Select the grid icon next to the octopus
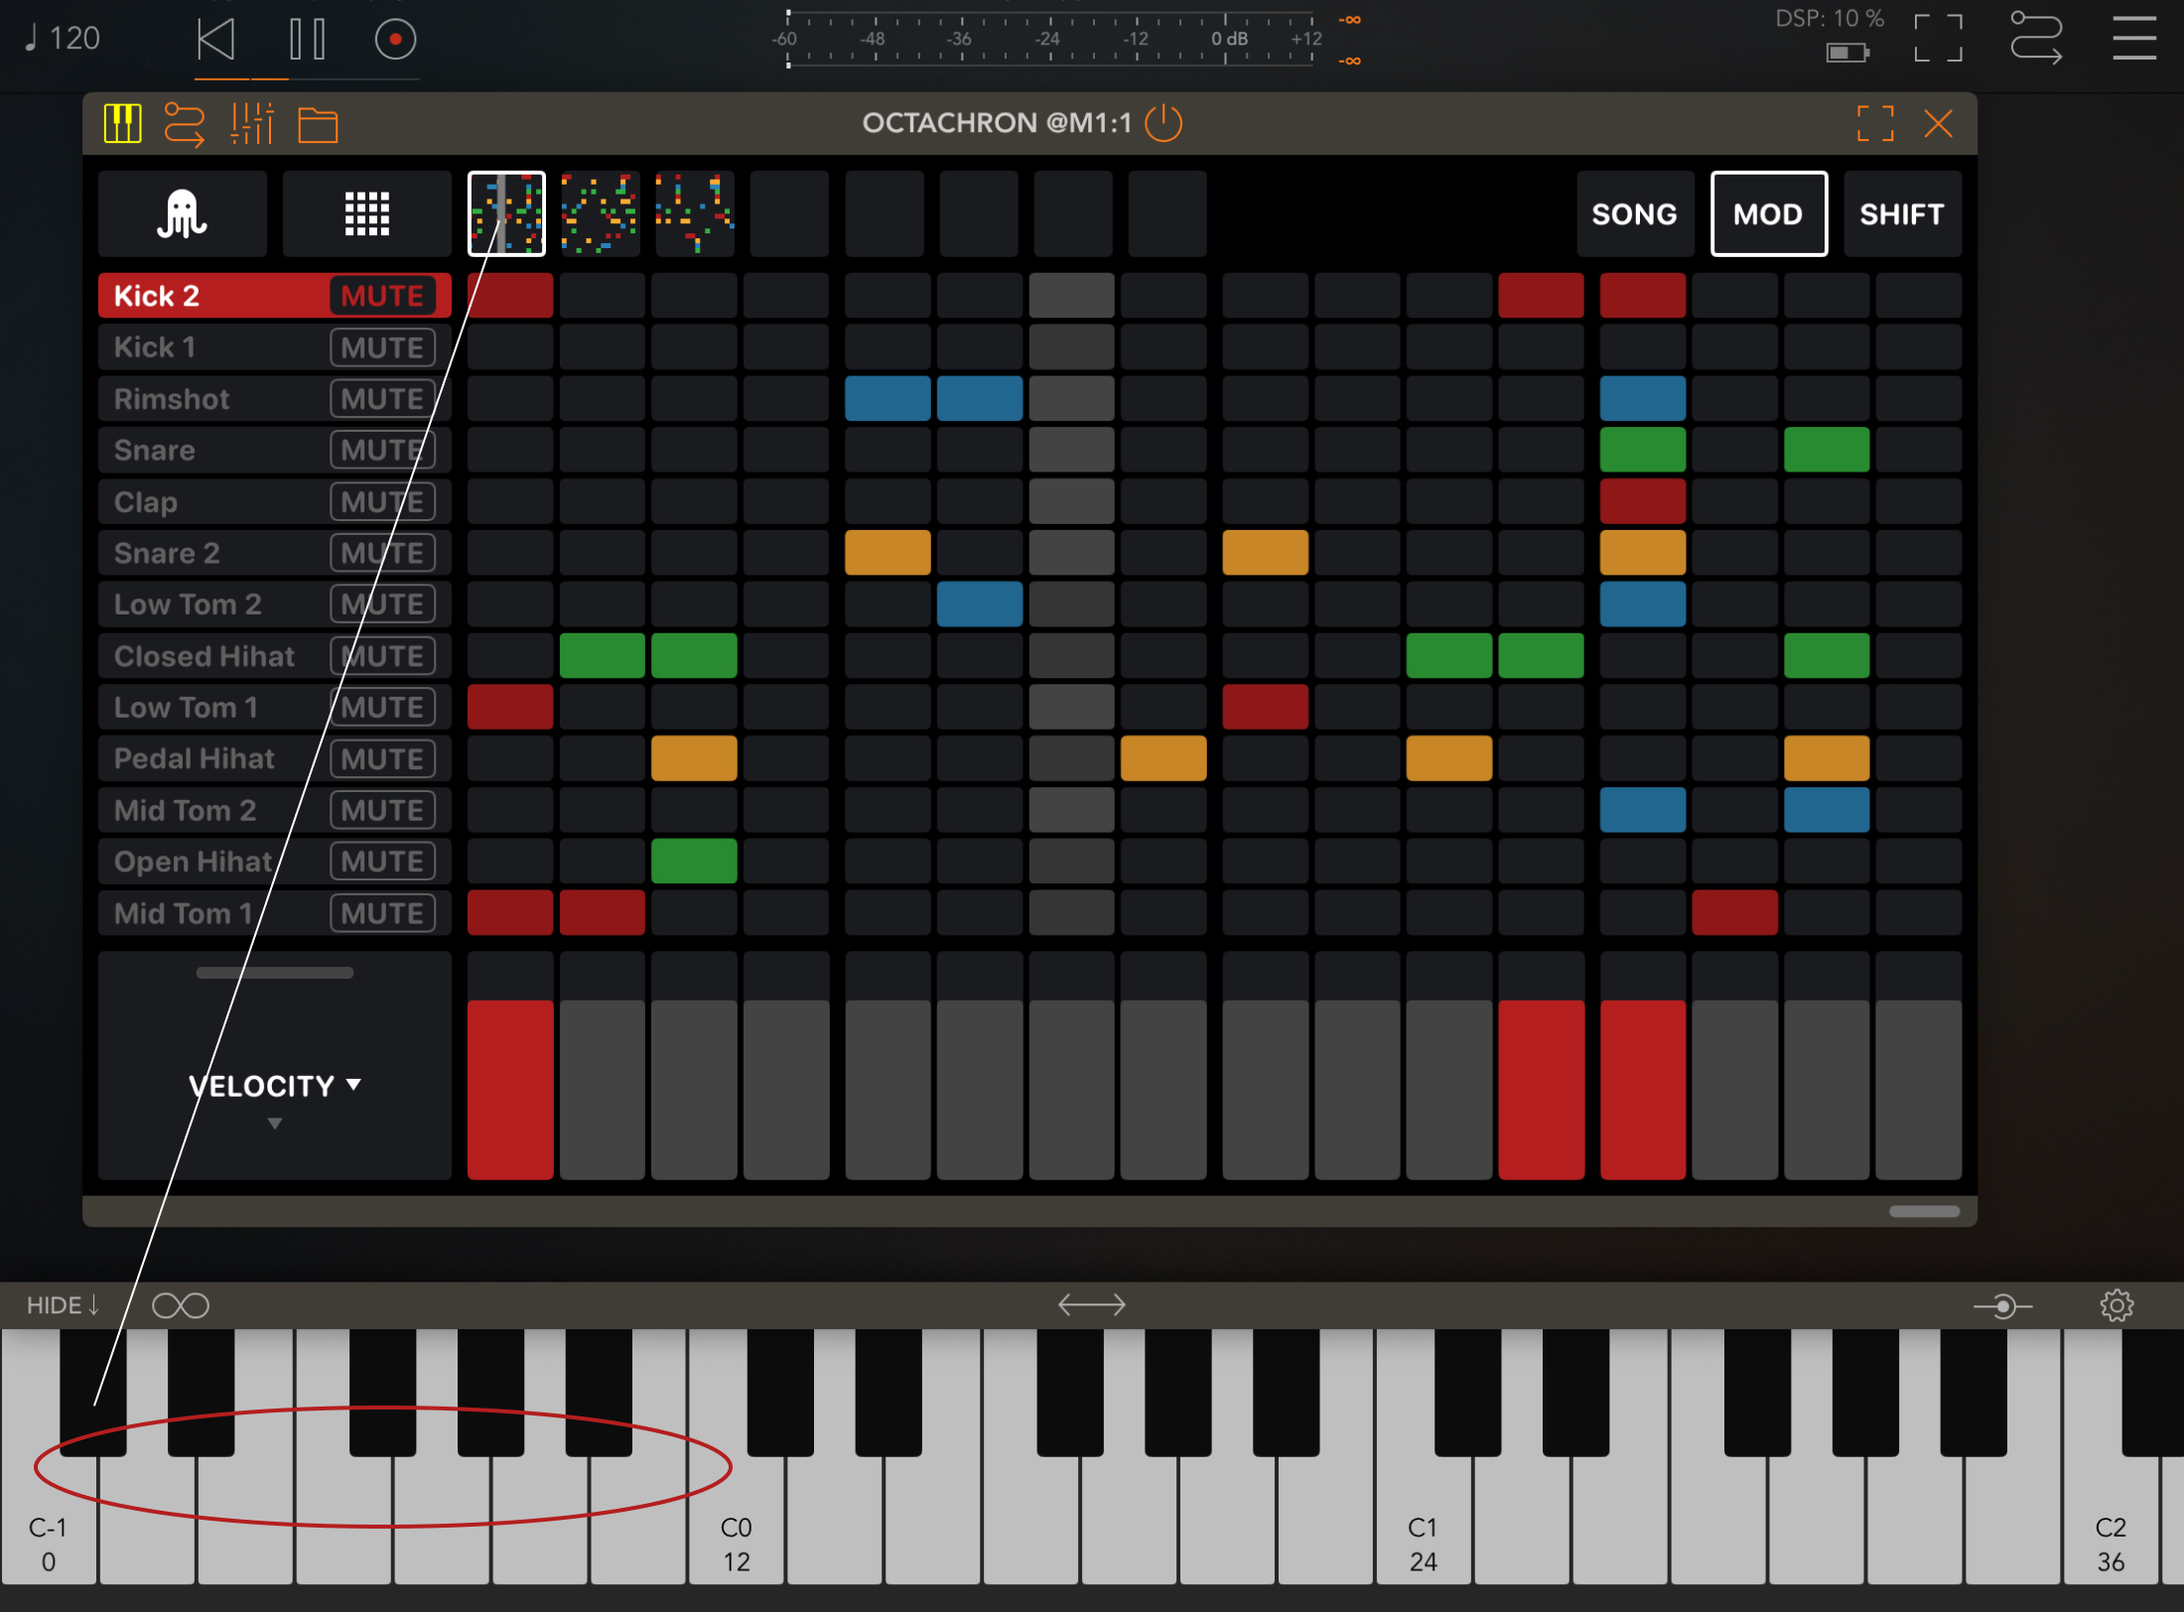This screenshot has width=2184, height=1612. tap(366, 213)
